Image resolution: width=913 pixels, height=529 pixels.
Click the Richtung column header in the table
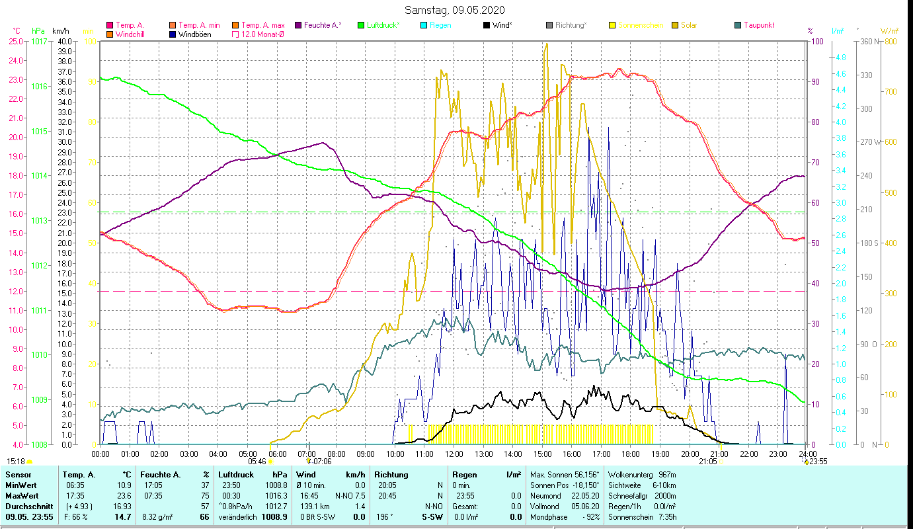[391, 474]
